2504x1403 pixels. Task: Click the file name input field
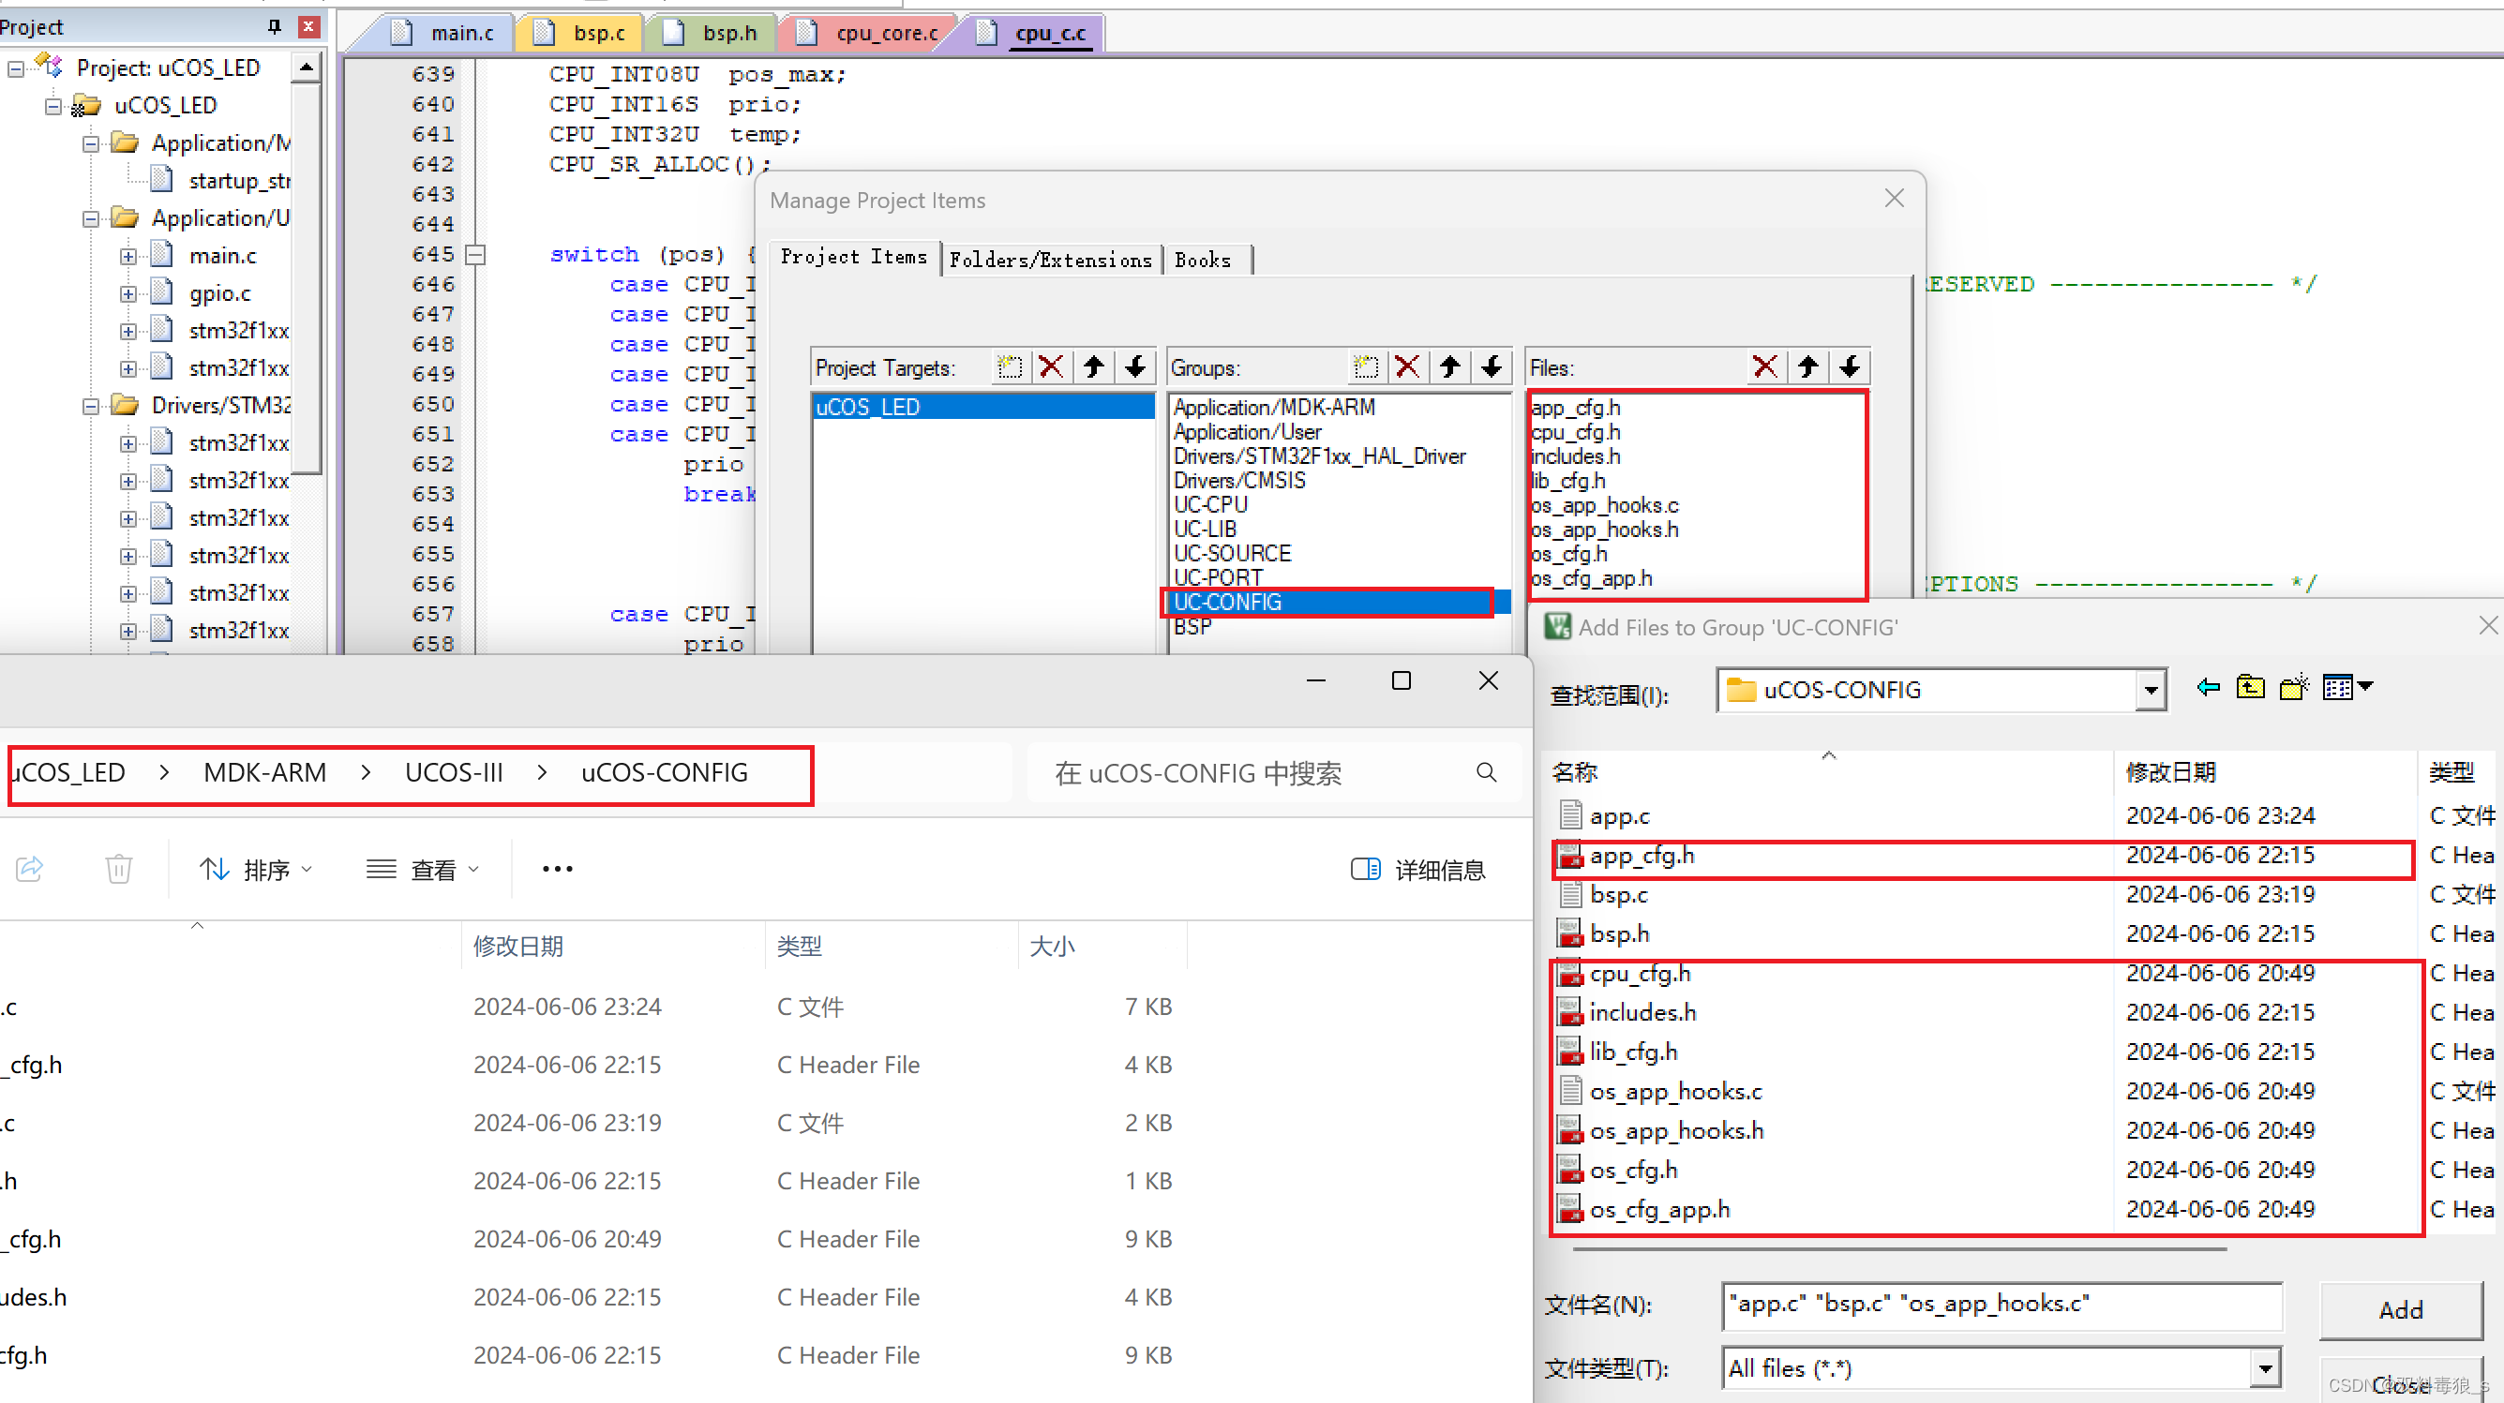point(2001,1304)
